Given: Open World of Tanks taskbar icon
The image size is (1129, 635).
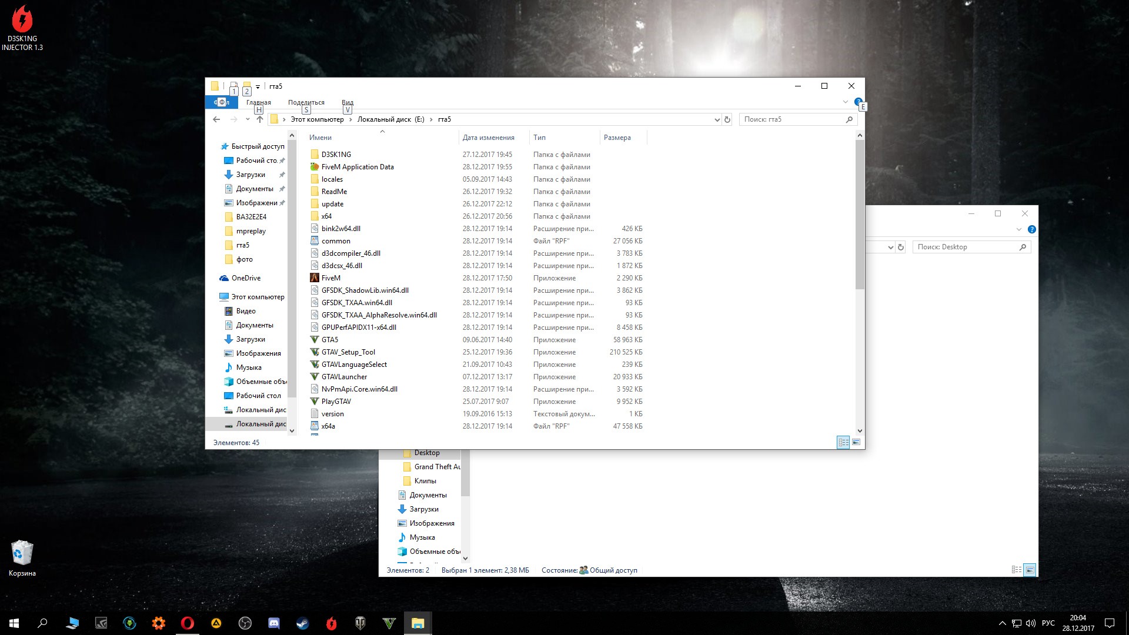Looking at the screenshot, I should click(360, 623).
